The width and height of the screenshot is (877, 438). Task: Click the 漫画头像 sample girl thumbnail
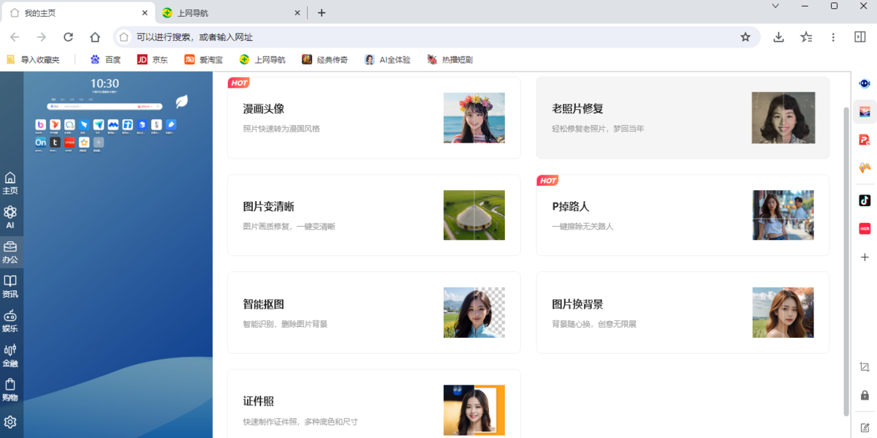(x=474, y=118)
